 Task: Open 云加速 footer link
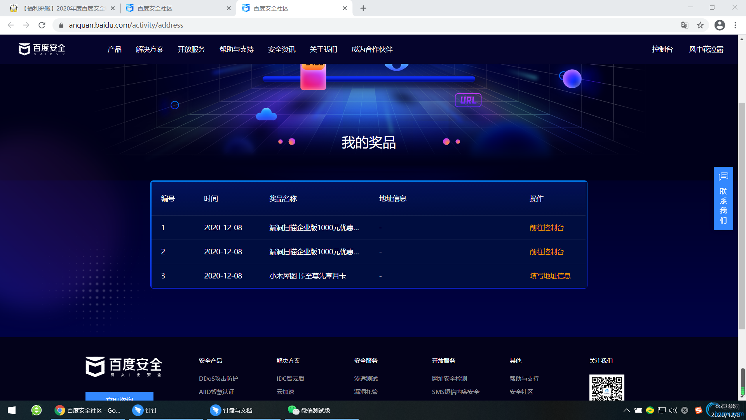tap(285, 392)
